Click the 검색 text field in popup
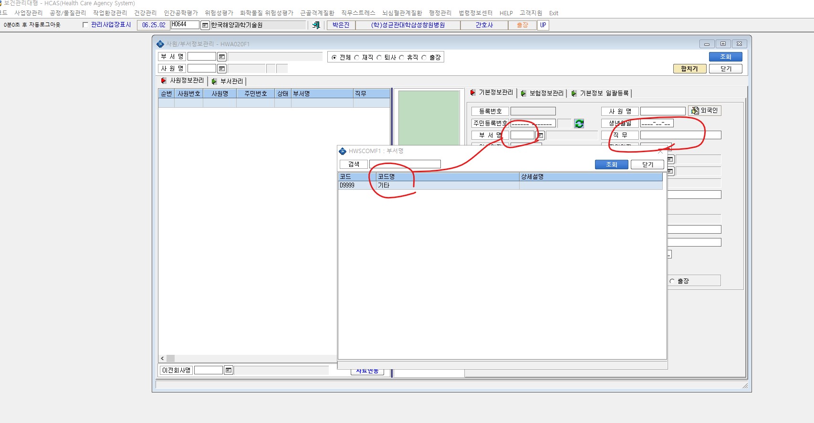Image resolution: width=814 pixels, height=423 pixels. click(x=405, y=164)
